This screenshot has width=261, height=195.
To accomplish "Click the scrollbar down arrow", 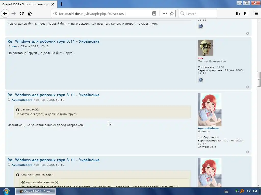I will (259, 185).
